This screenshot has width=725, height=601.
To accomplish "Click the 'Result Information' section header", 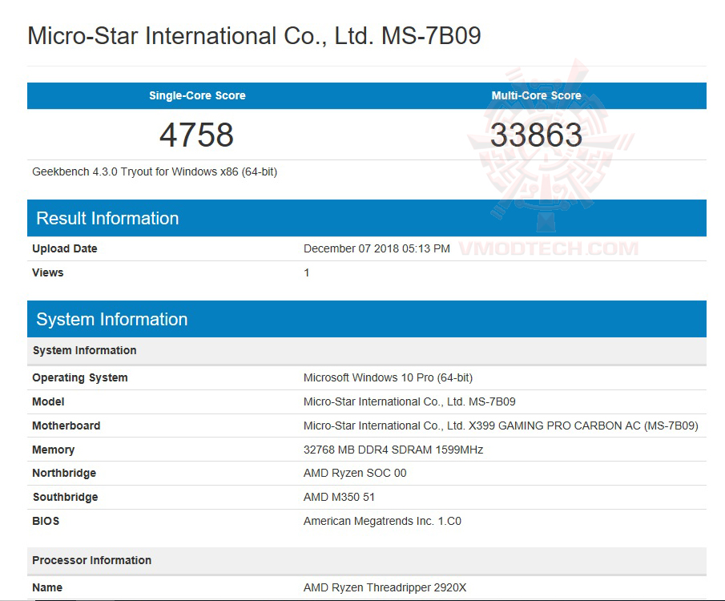I will [367, 218].
